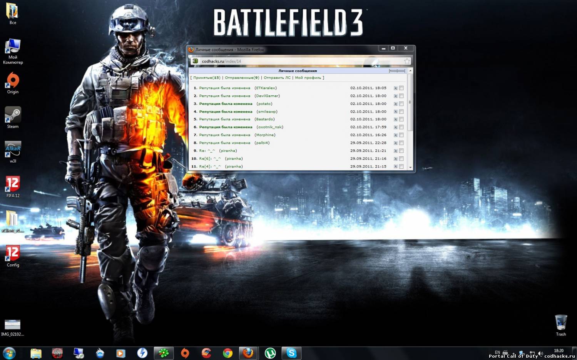Tick the checkbox for potato message
This screenshot has height=360, width=577.
pos(401,104)
